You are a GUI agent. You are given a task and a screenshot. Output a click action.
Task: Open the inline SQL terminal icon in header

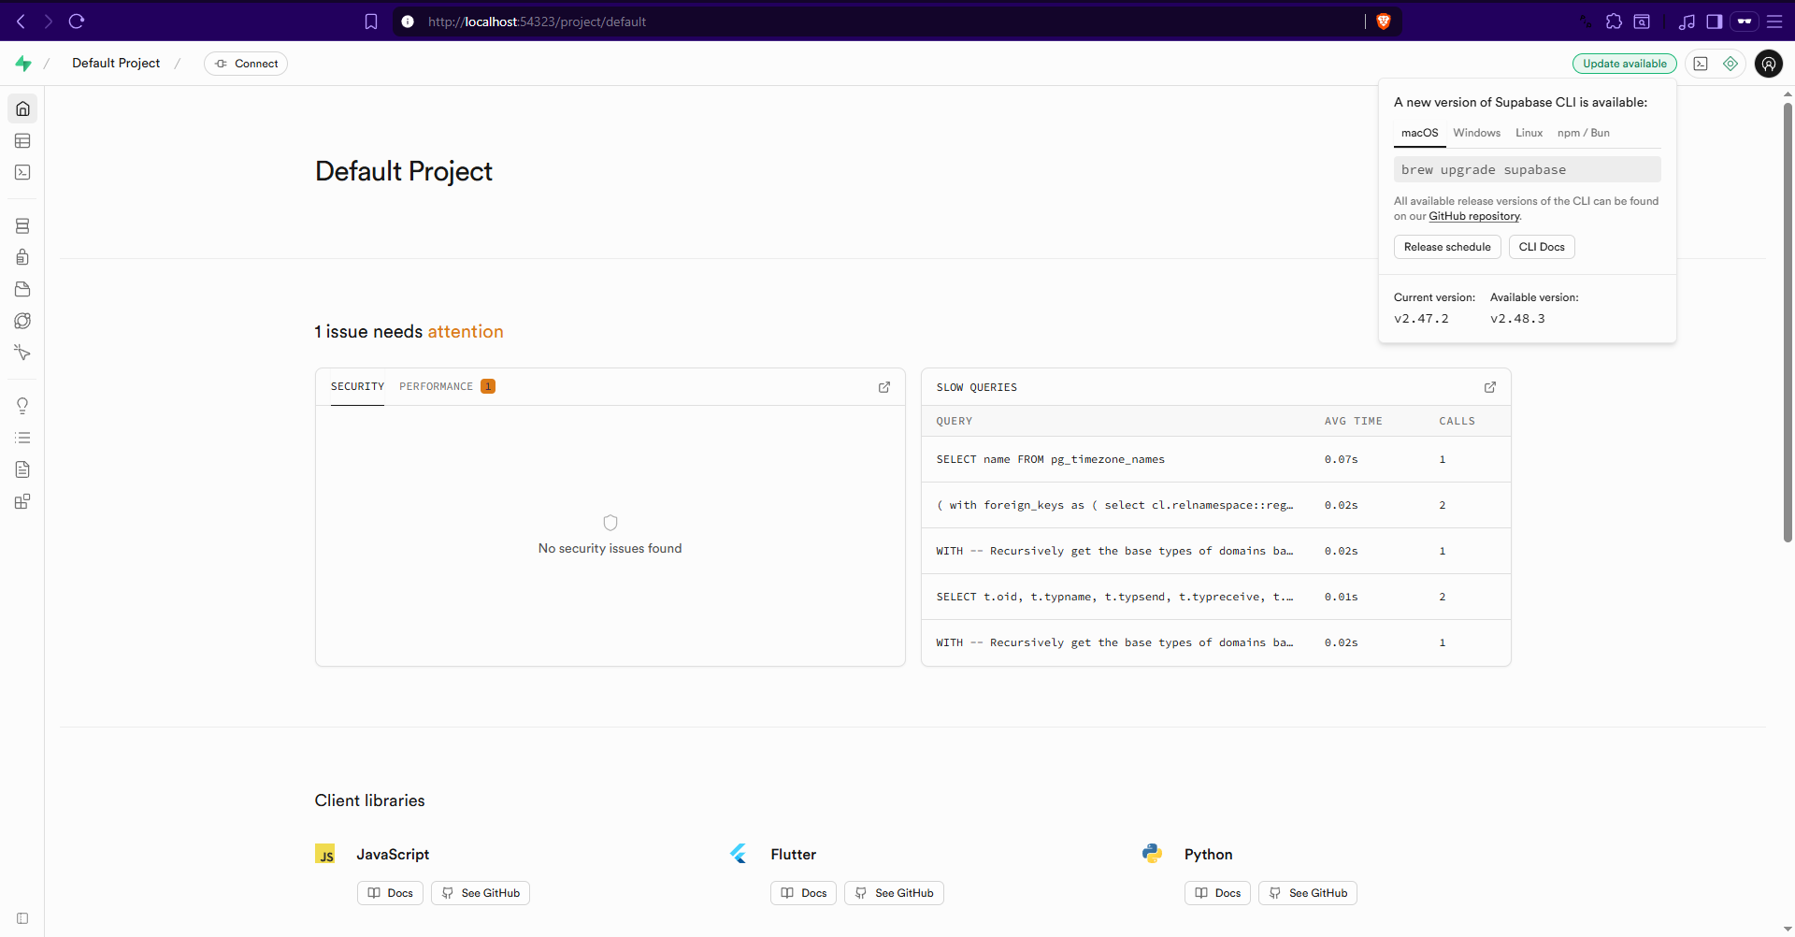pos(1701,64)
